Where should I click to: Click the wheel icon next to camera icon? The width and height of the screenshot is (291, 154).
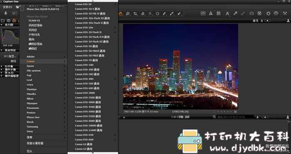point(259,14)
